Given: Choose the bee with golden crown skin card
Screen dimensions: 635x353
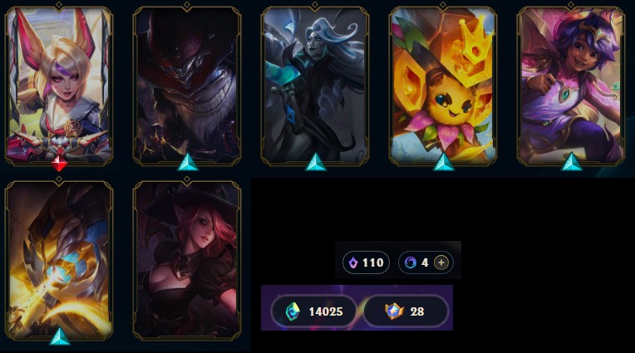Looking at the screenshot, I should point(443,85).
